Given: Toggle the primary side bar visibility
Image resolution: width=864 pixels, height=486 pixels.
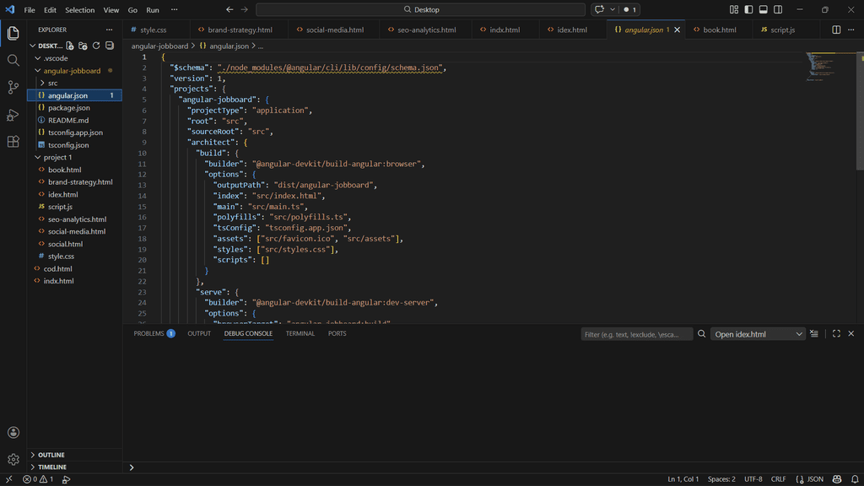Looking at the screenshot, I should (x=748, y=9).
